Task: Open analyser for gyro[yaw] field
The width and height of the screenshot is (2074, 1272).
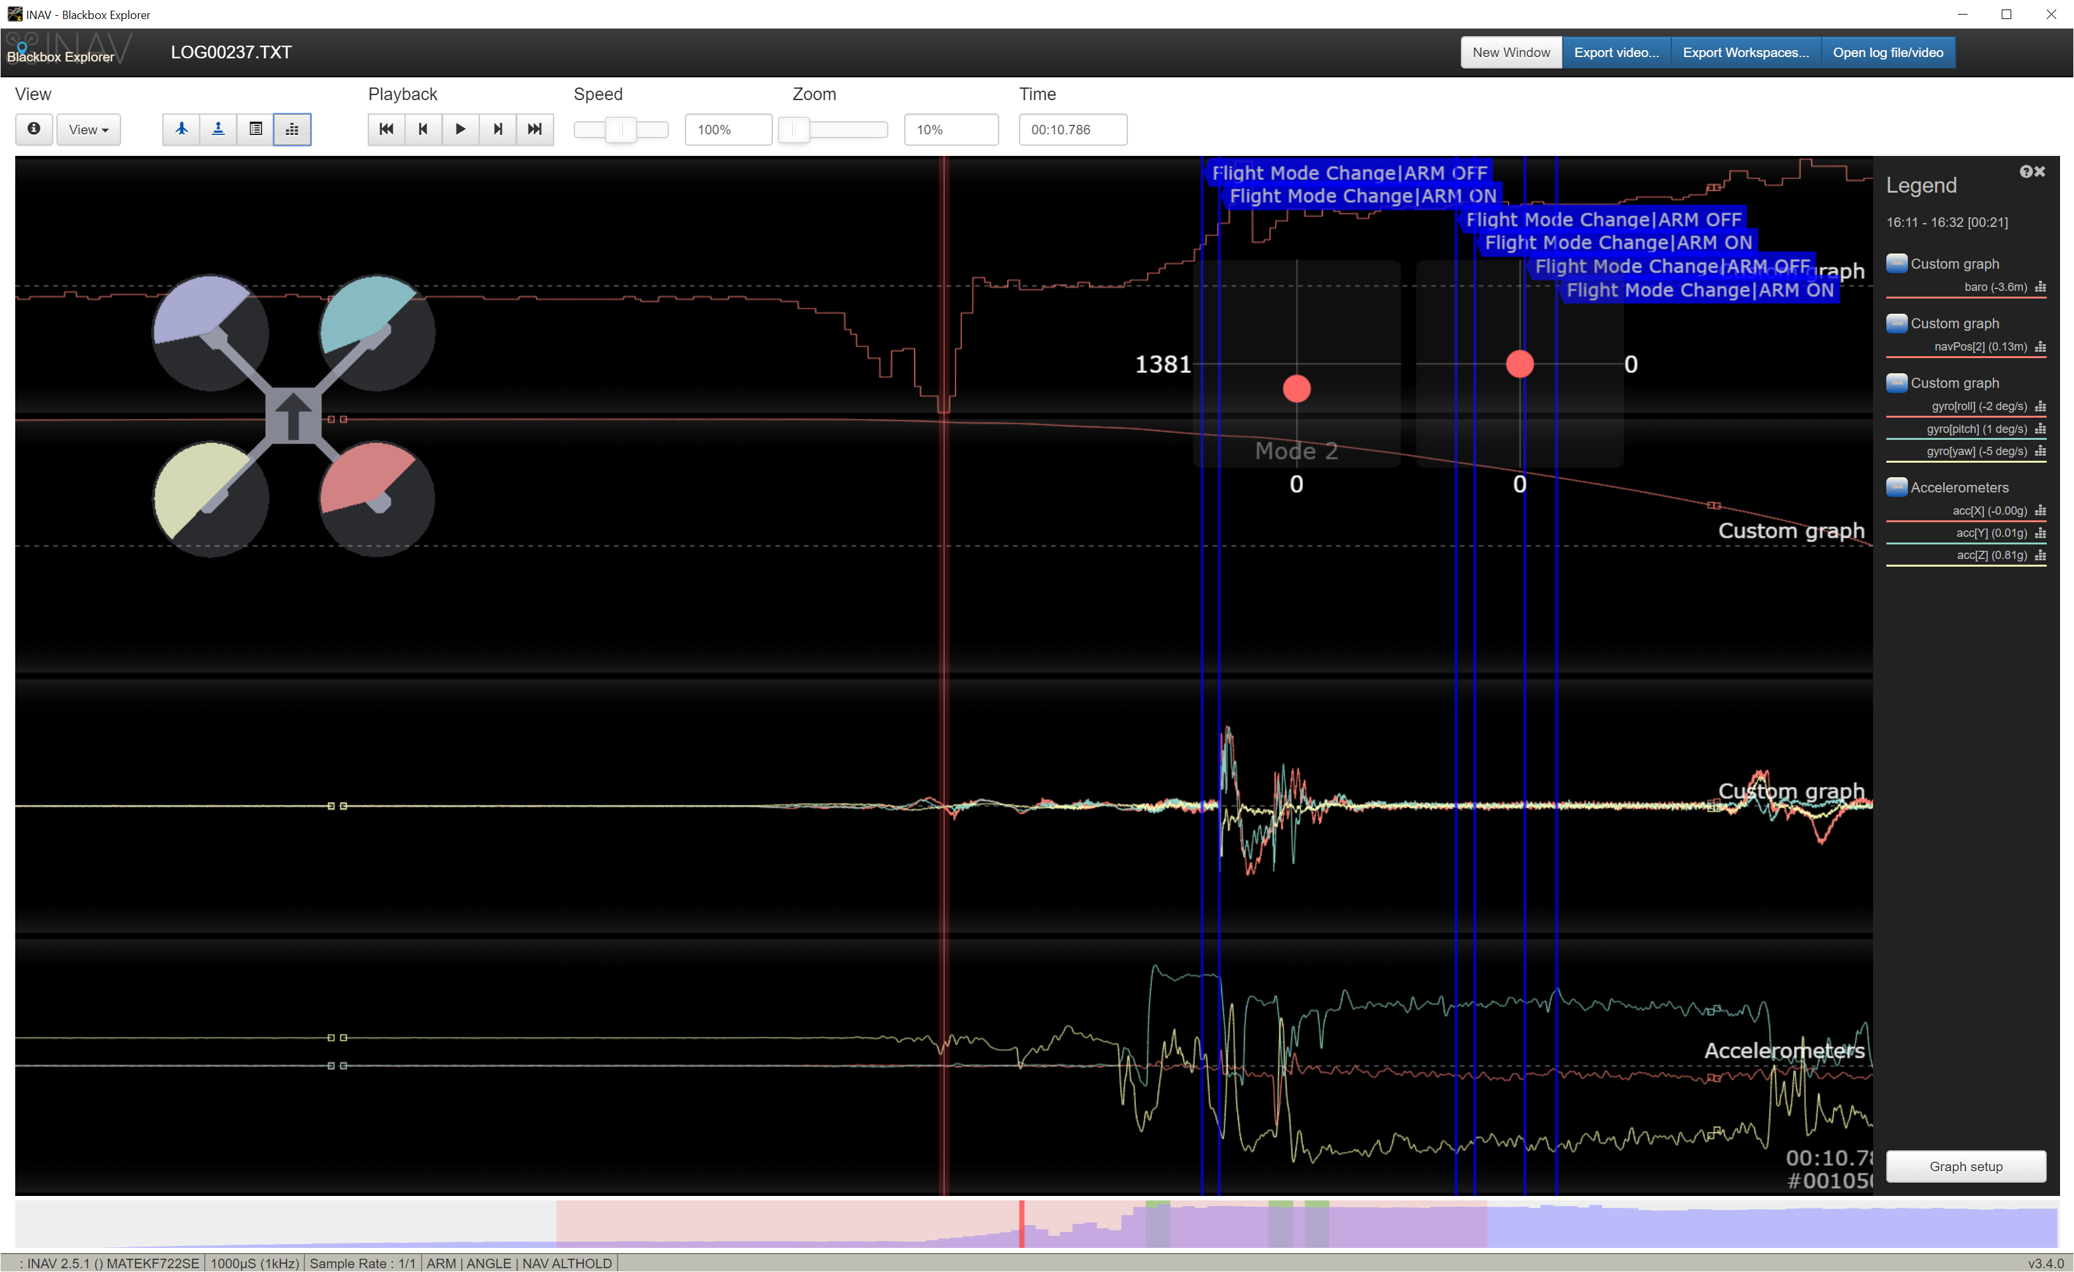Action: [2040, 452]
